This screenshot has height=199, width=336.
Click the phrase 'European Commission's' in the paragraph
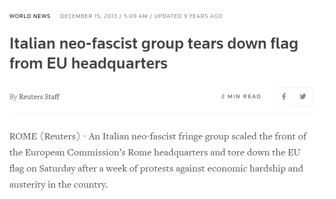click(x=75, y=153)
